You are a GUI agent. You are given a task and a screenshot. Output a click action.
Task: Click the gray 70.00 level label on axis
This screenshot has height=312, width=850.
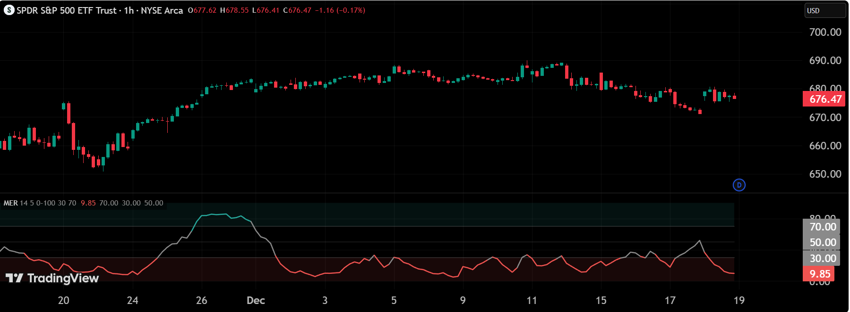pyautogui.click(x=822, y=227)
